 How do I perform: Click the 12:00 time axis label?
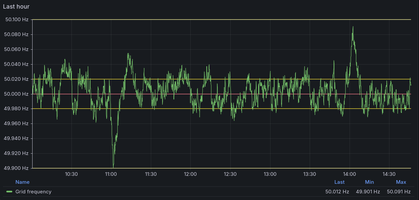190,174
